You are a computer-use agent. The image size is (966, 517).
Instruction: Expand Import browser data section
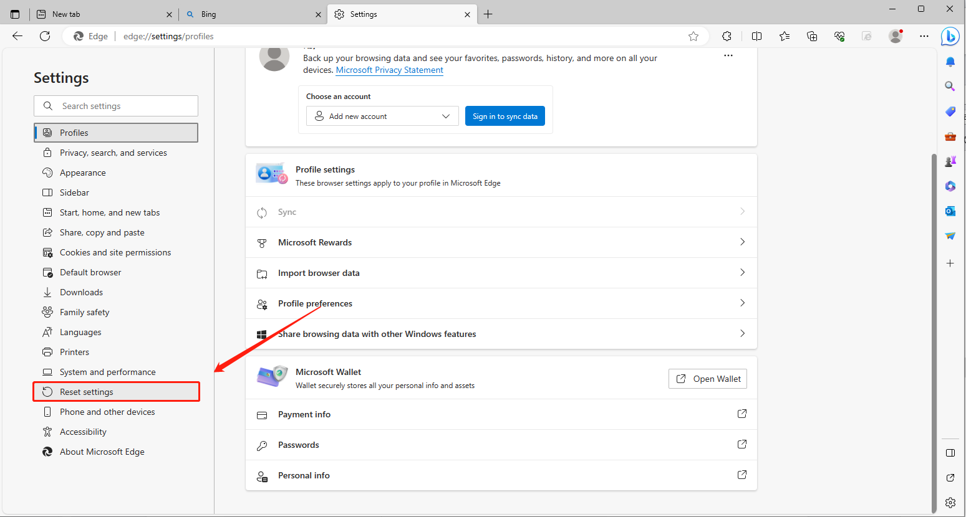[501, 273]
